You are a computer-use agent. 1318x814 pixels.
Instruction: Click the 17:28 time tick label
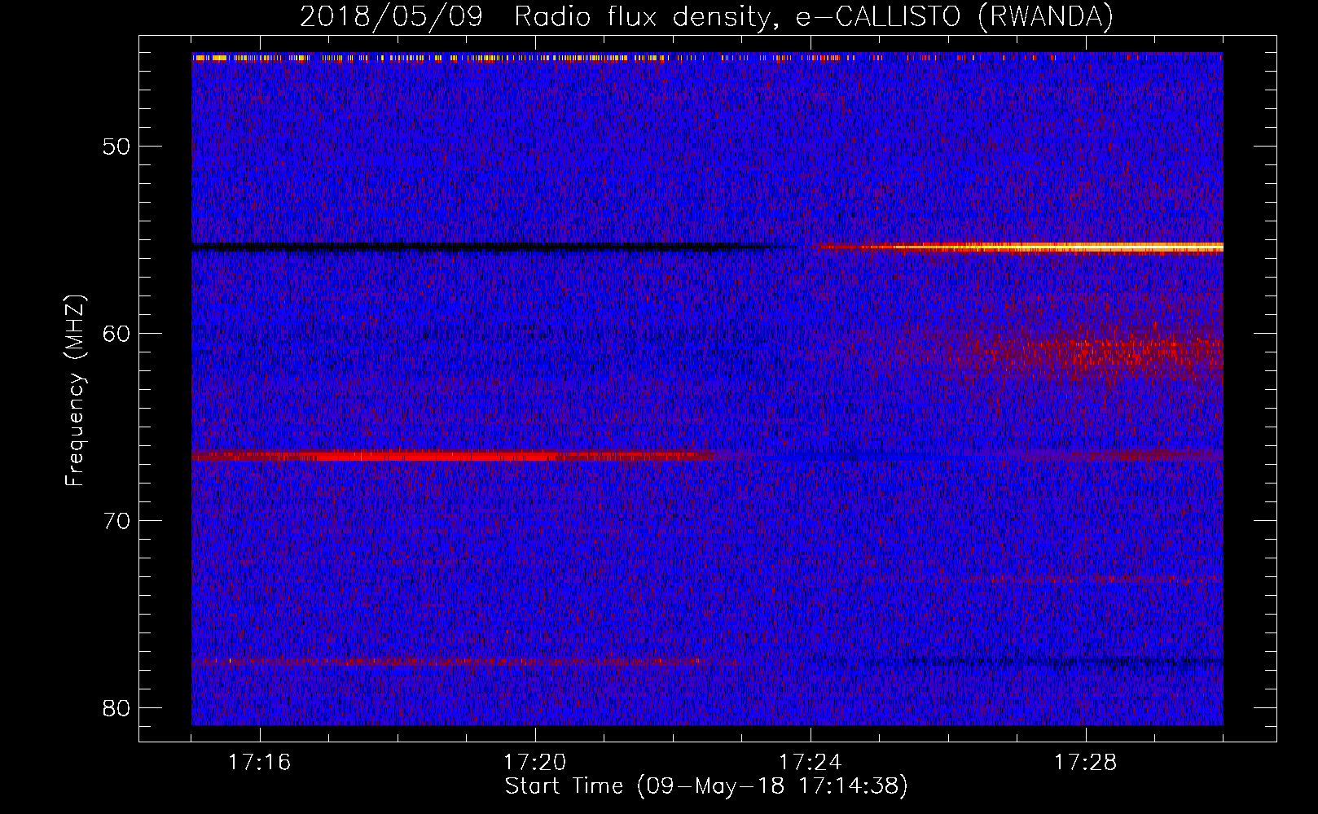1085,763
